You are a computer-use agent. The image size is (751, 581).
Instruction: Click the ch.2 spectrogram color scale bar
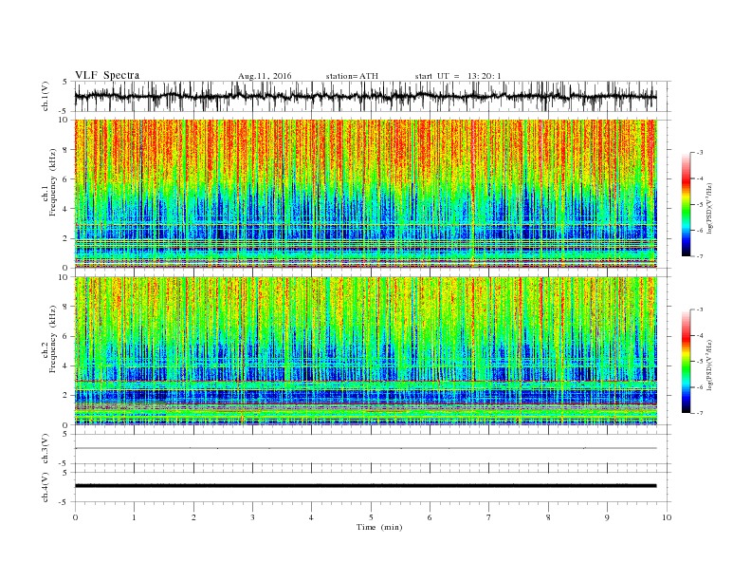pyautogui.click(x=687, y=362)
